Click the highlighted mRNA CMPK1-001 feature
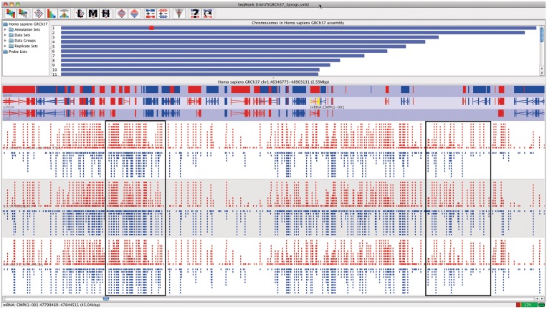 click(317, 102)
